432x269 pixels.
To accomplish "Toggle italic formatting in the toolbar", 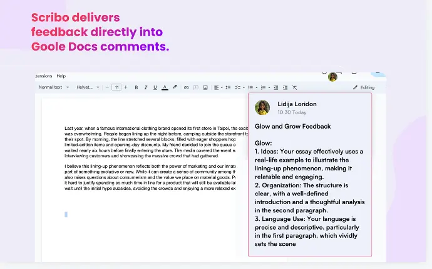I will pyautogui.click(x=145, y=87).
